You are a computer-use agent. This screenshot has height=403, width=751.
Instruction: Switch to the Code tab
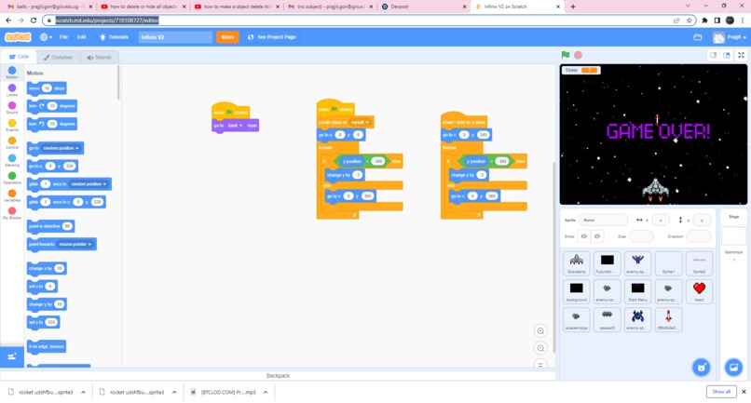[20, 57]
